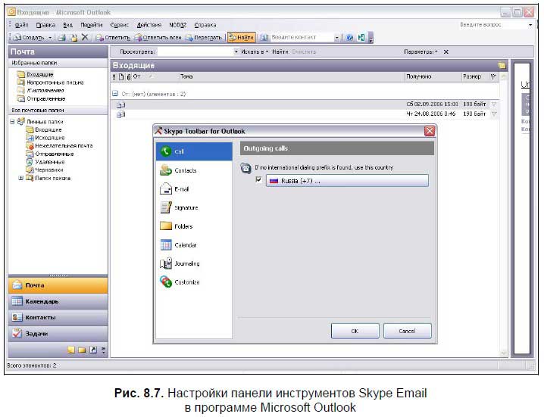This screenshot has width=544, height=417.
Task: Click the Cancel button
Action: (x=407, y=331)
